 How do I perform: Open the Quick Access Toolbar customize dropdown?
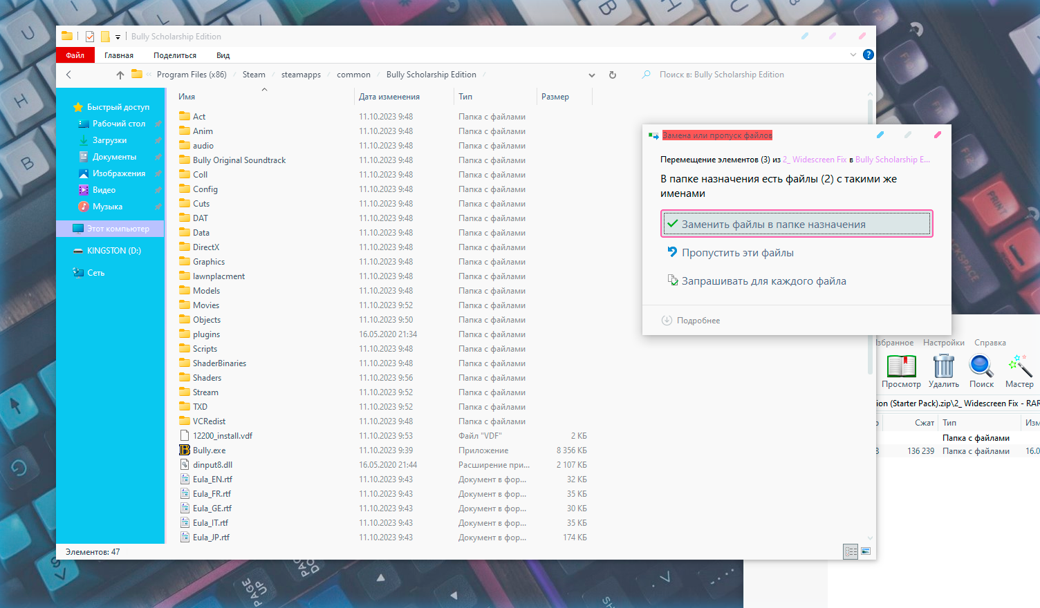pyautogui.click(x=118, y=37)
